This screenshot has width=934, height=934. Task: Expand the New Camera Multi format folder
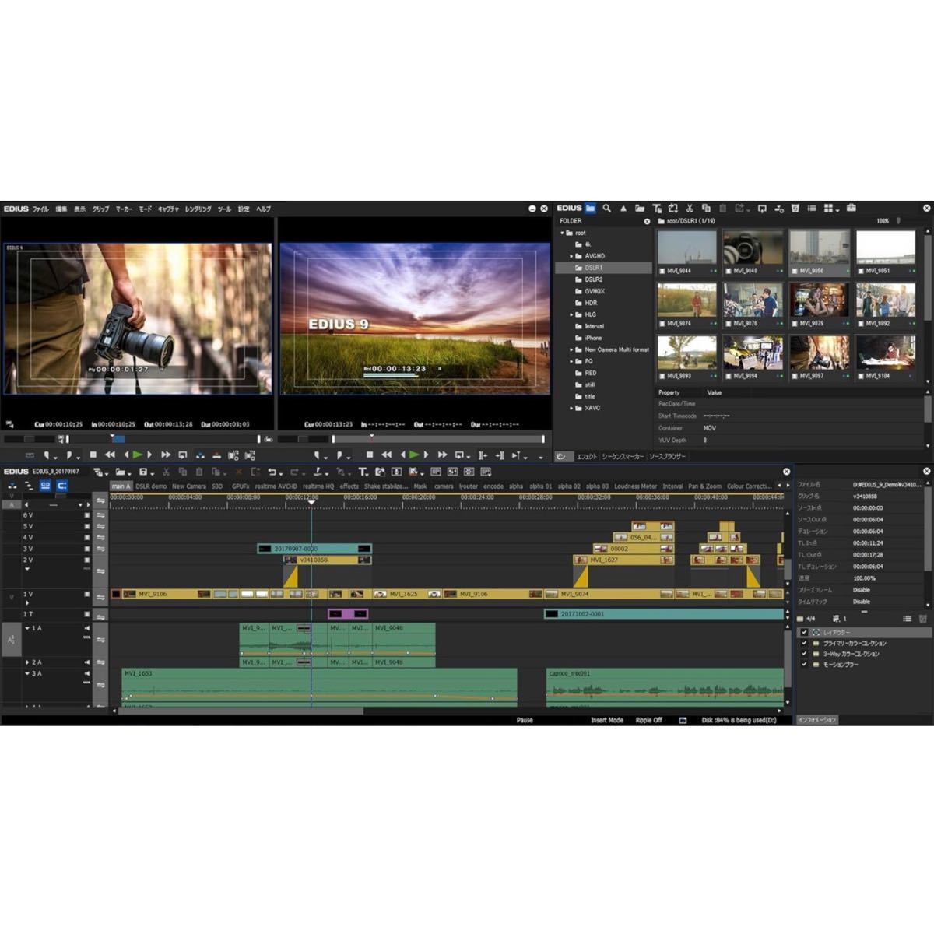point(571,349)
